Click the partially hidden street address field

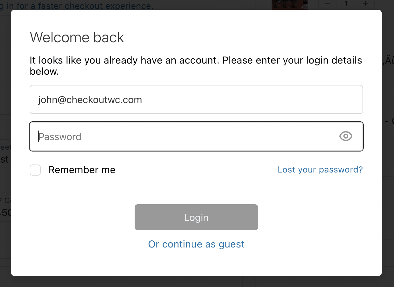[5, 154]
